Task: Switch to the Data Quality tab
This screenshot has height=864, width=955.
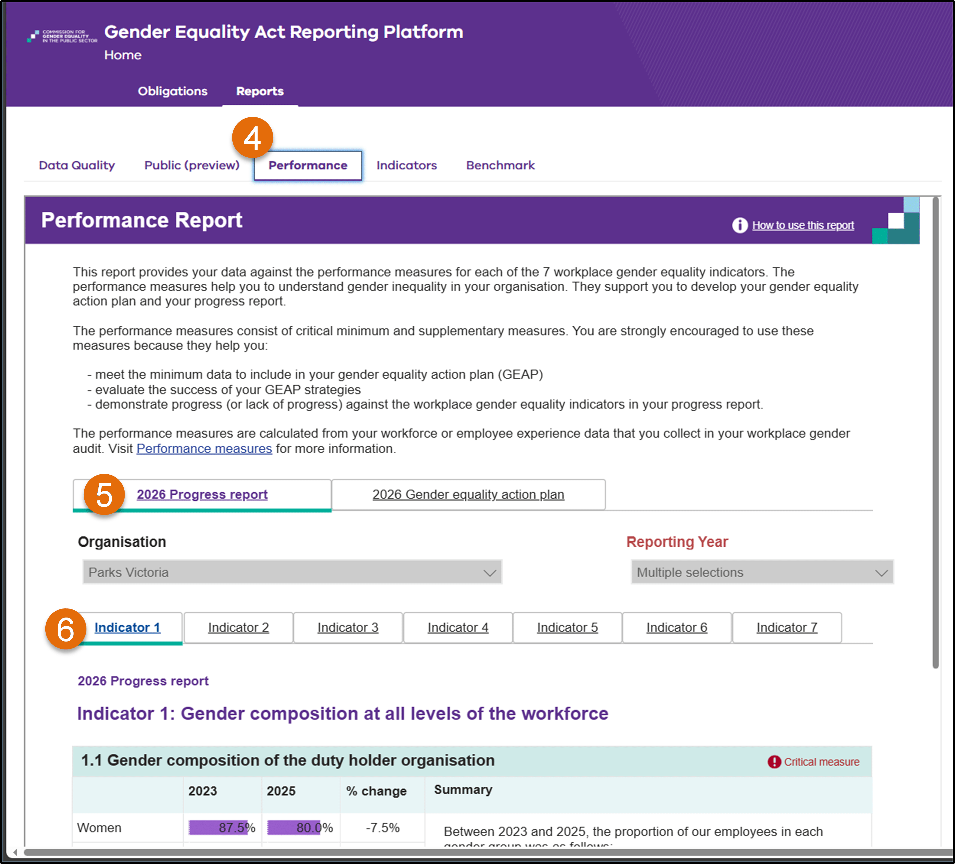Action: coord(77,165)
